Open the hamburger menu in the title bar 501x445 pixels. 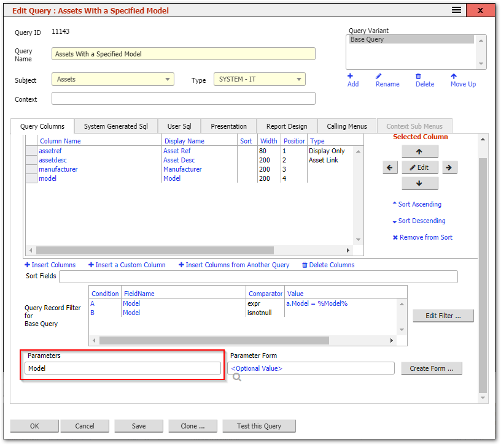click(456, 10)
